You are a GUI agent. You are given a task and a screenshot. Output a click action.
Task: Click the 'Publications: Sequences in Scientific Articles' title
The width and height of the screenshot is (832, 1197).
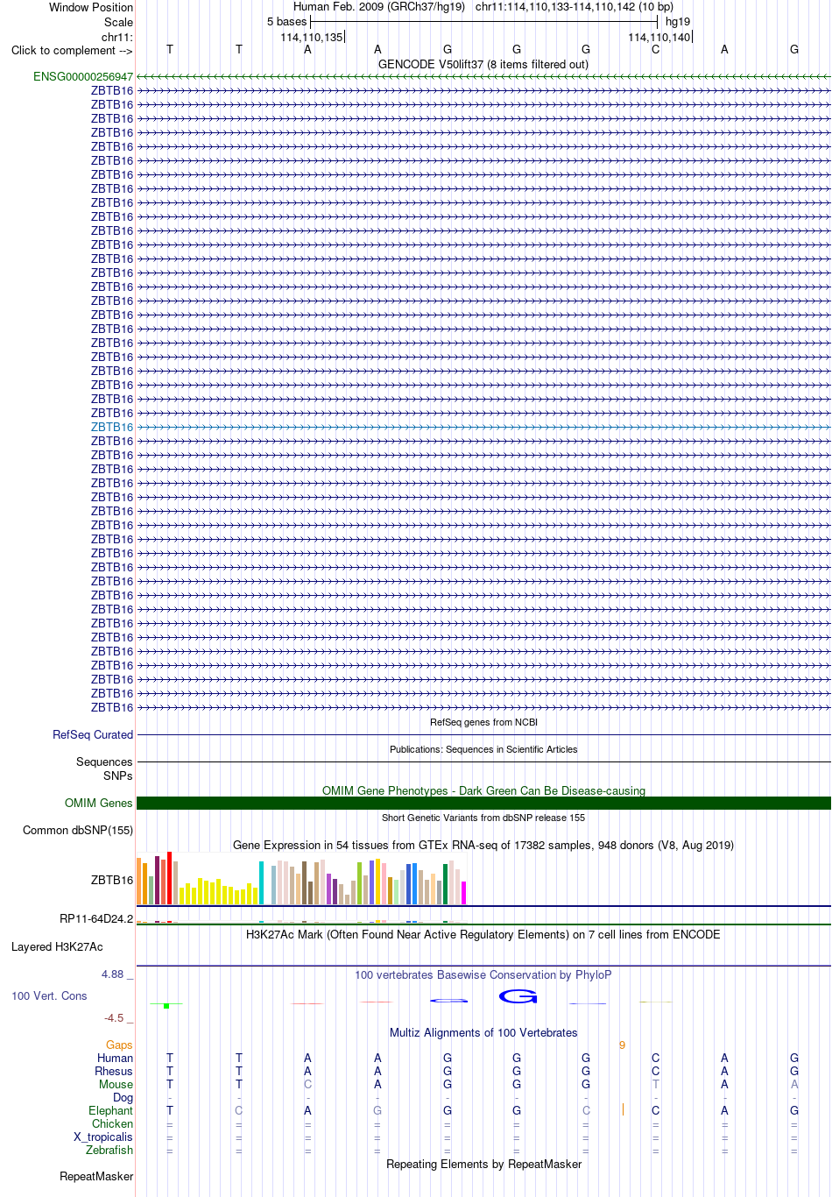tap(483, 749)
